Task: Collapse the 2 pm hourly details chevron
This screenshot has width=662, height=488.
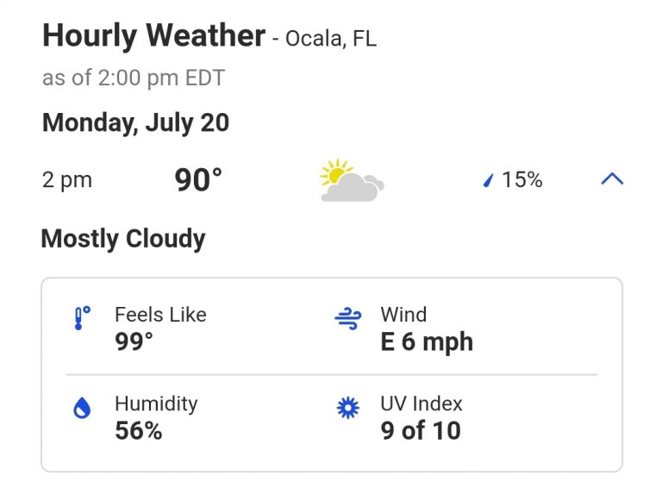Action: 611,179
